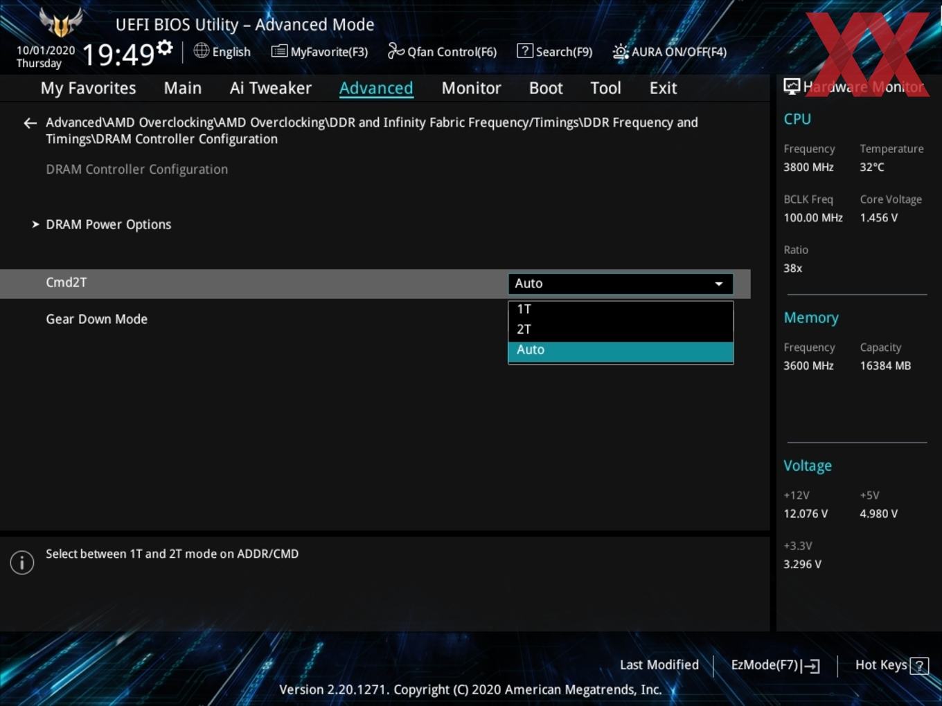Screen dimensions: 942x706
Task: Click the Memory frequency value 3600 MHz
Action: click(x=808, y=365)
